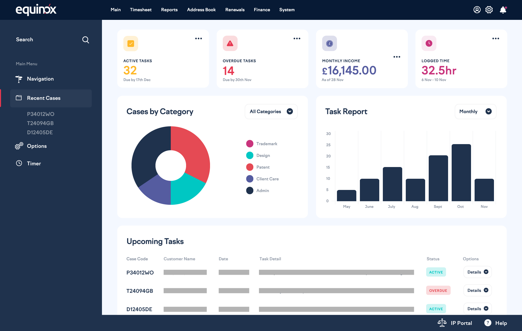Click the Overdue Tasks warning icon
This screenshot has height=331, width=522.
230,43
